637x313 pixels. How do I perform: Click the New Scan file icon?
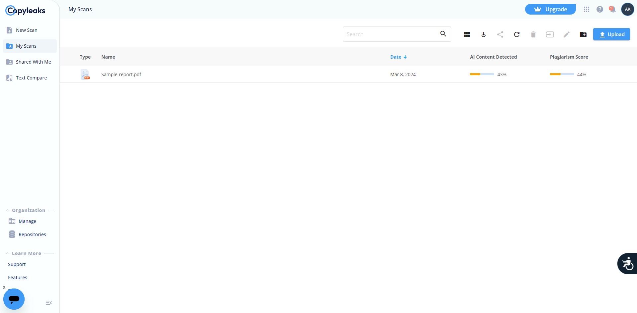[9, 30]
